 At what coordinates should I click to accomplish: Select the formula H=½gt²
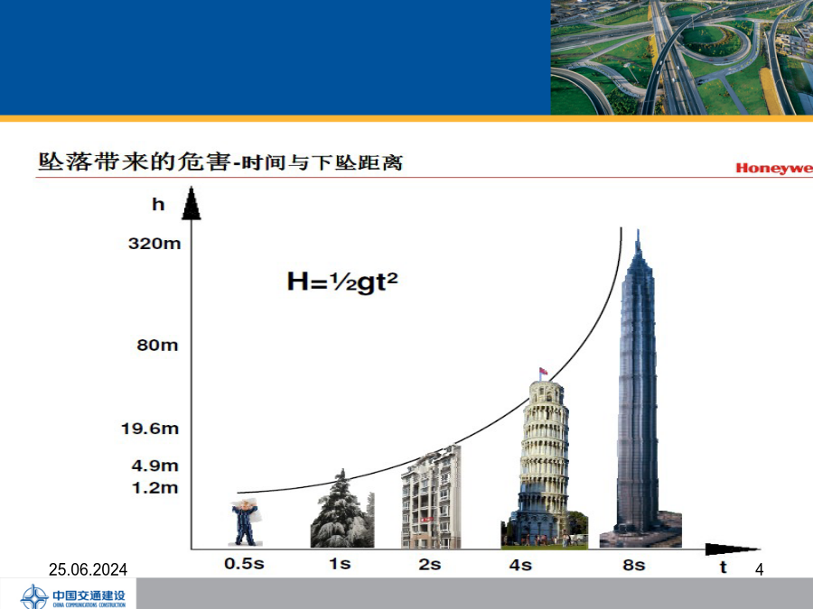pos(342,281)
